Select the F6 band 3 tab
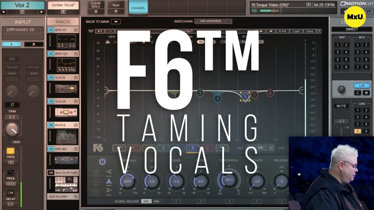374x210 pixels. (163, 148)
